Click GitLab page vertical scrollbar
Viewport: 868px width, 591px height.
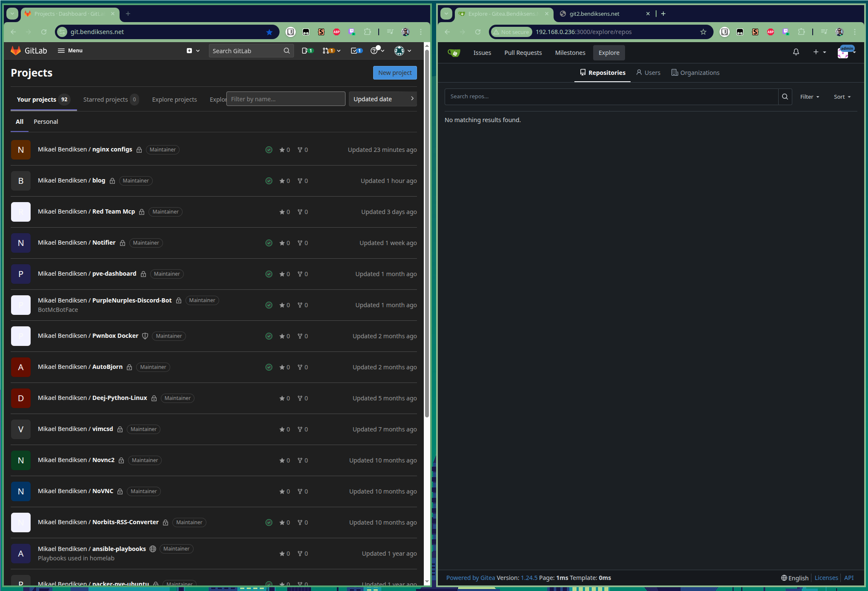427,234
